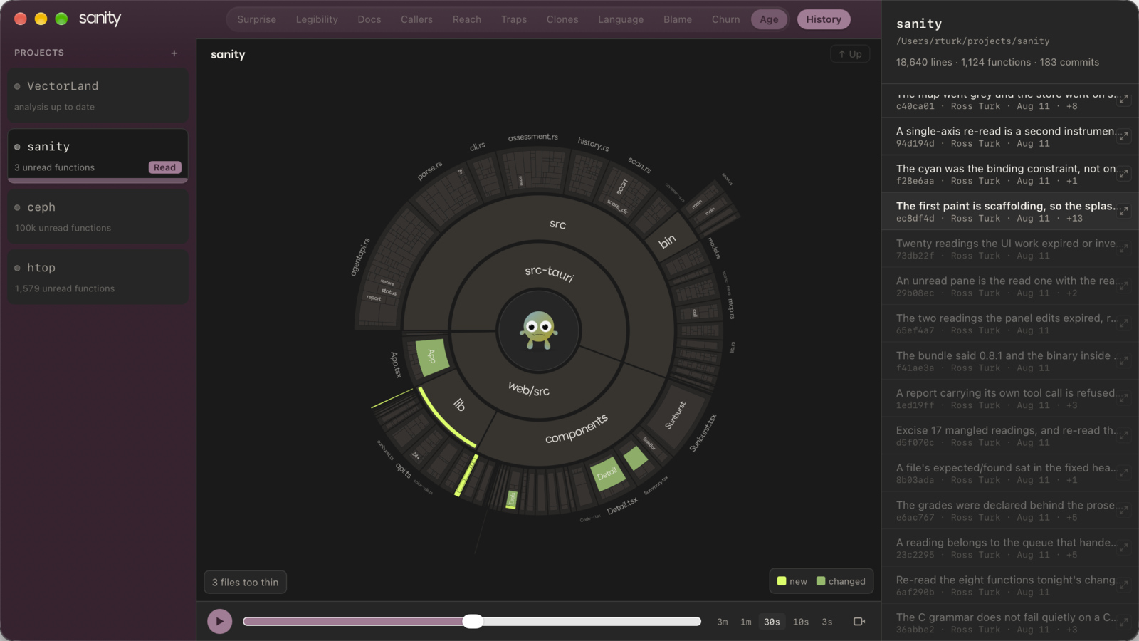Open the ceph project
The image size is (1139, 641).
pos(98,216)
